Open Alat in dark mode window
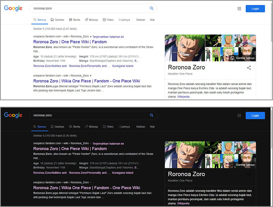The height and width of the screenshot is (207, 273). point(152,126)
